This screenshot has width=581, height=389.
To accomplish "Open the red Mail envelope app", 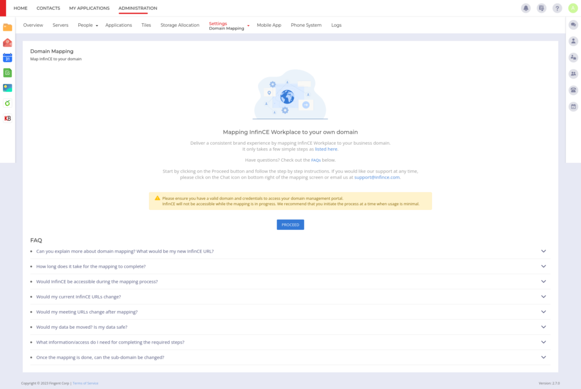I will click(7, 43).
